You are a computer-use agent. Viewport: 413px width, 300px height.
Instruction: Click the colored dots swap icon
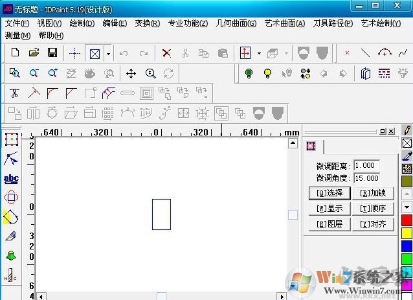pos(306,73)
